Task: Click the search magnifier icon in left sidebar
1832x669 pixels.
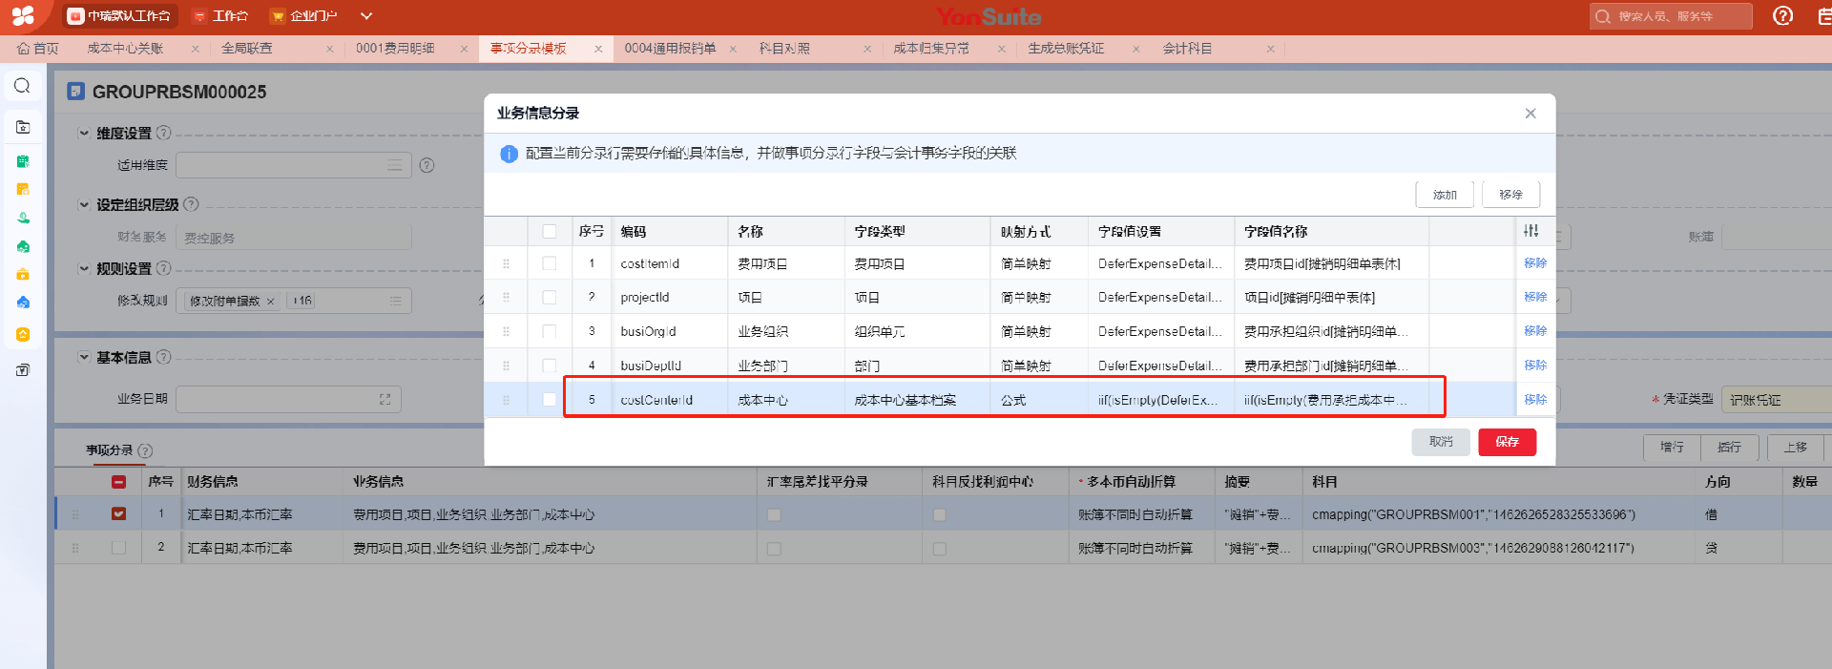Action: 22,87
